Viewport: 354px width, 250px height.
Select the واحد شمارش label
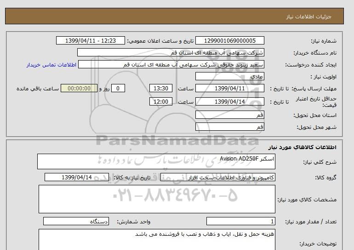pos(134,222)
